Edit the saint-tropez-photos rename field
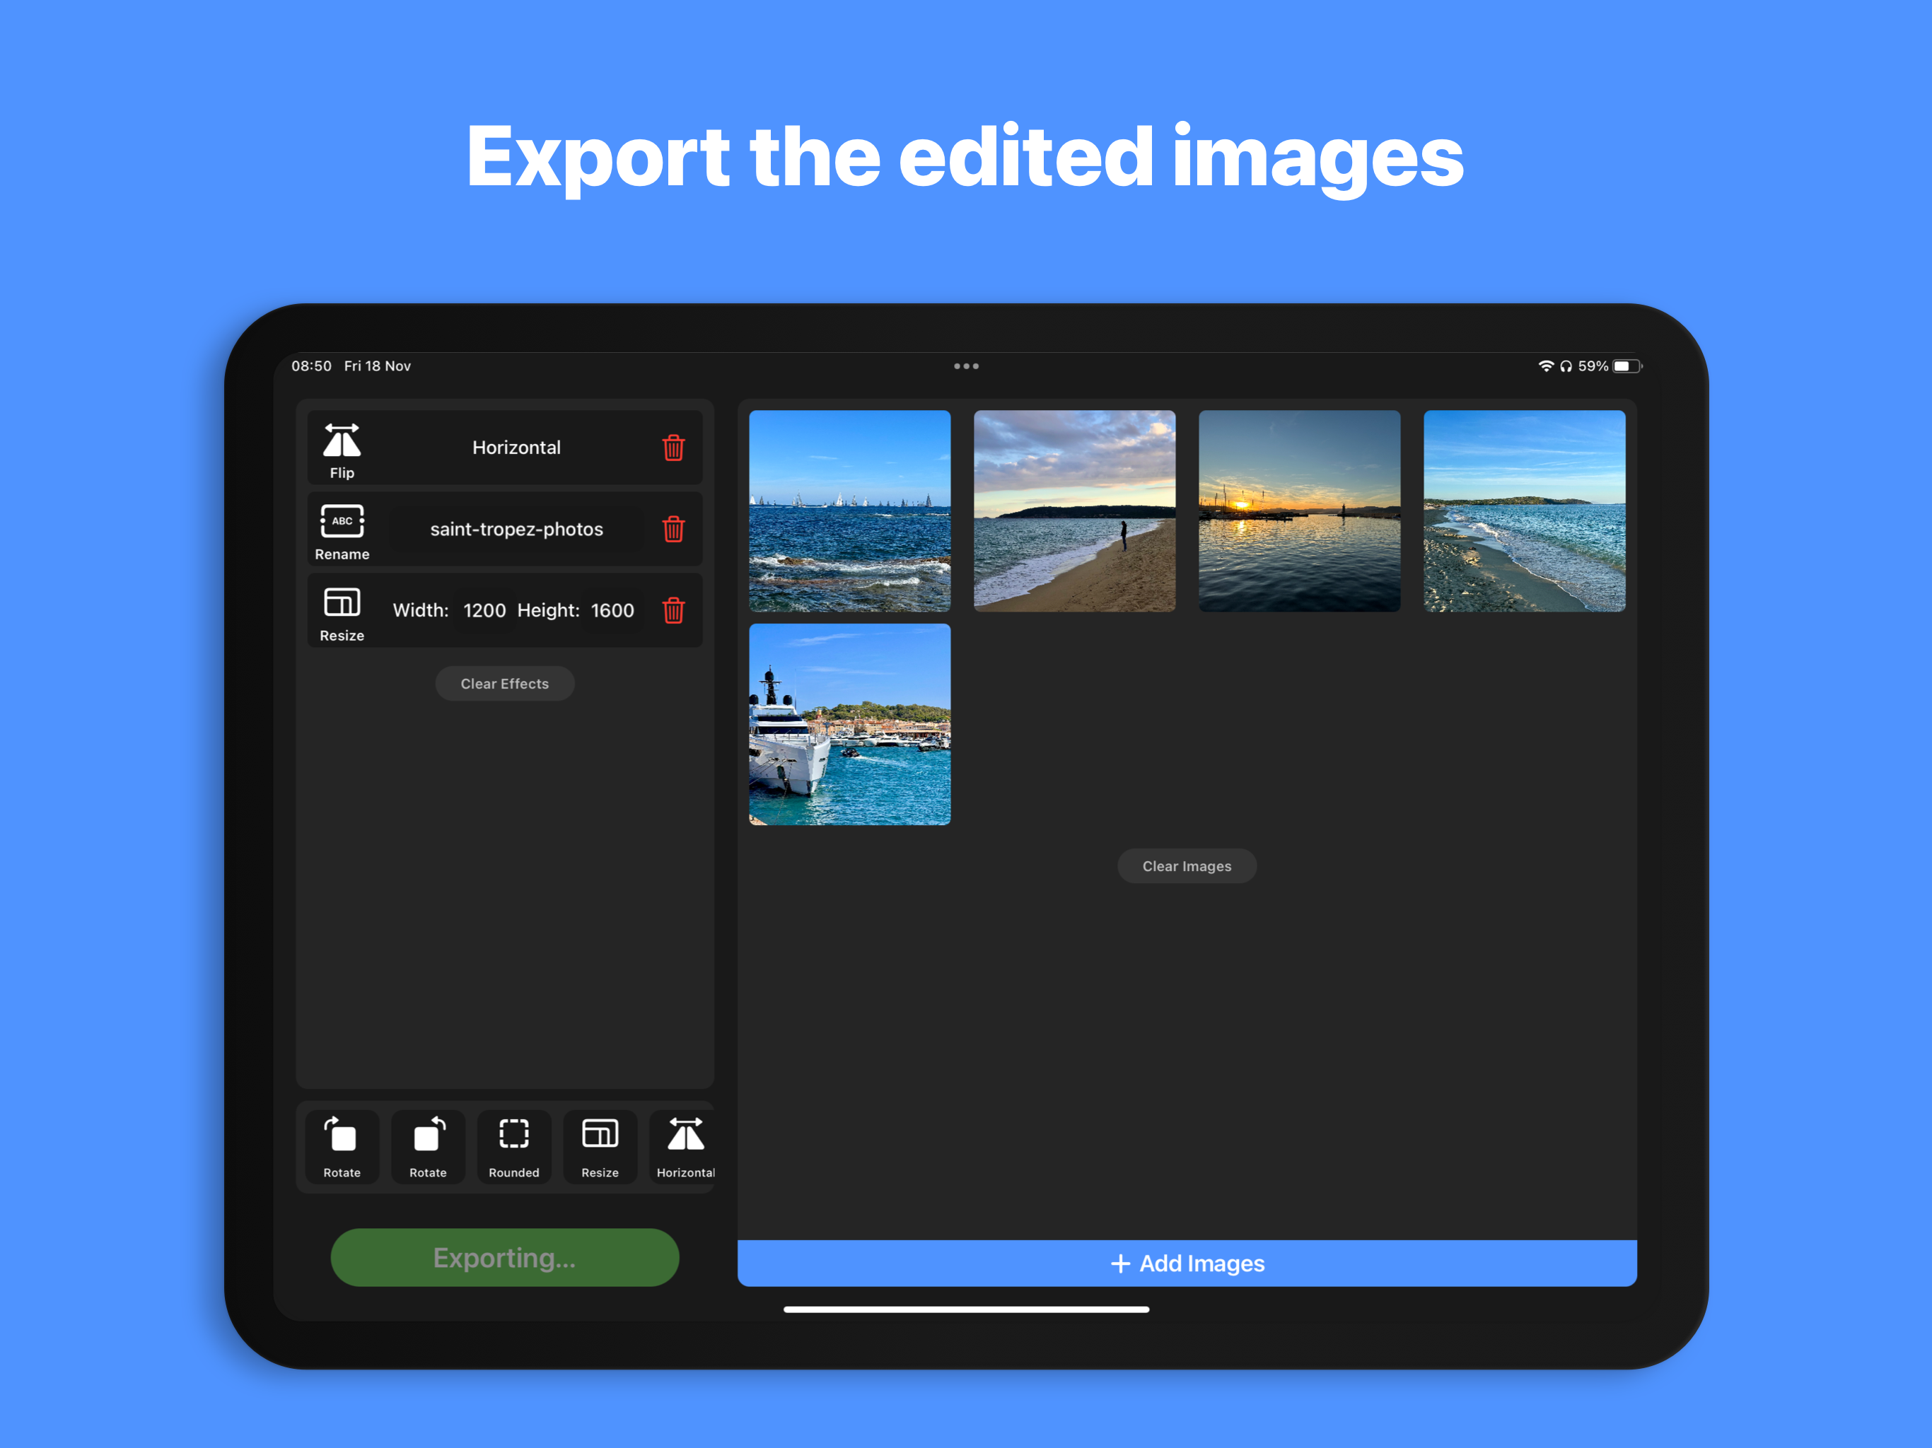 pos(516,530)
